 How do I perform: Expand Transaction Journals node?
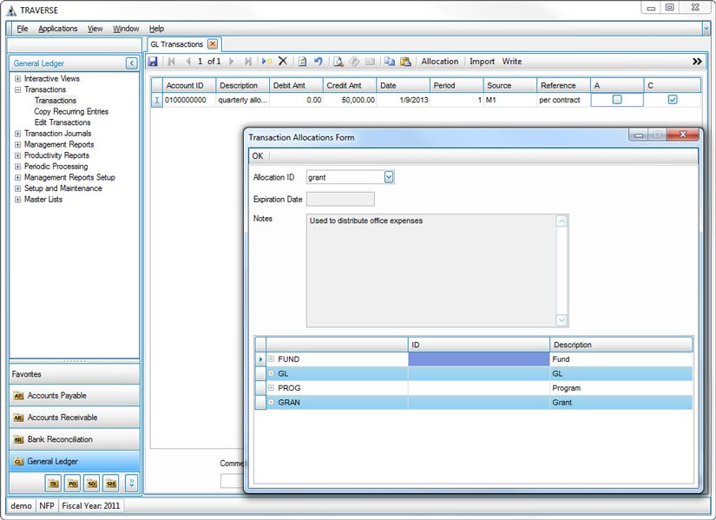pos(18,134)
